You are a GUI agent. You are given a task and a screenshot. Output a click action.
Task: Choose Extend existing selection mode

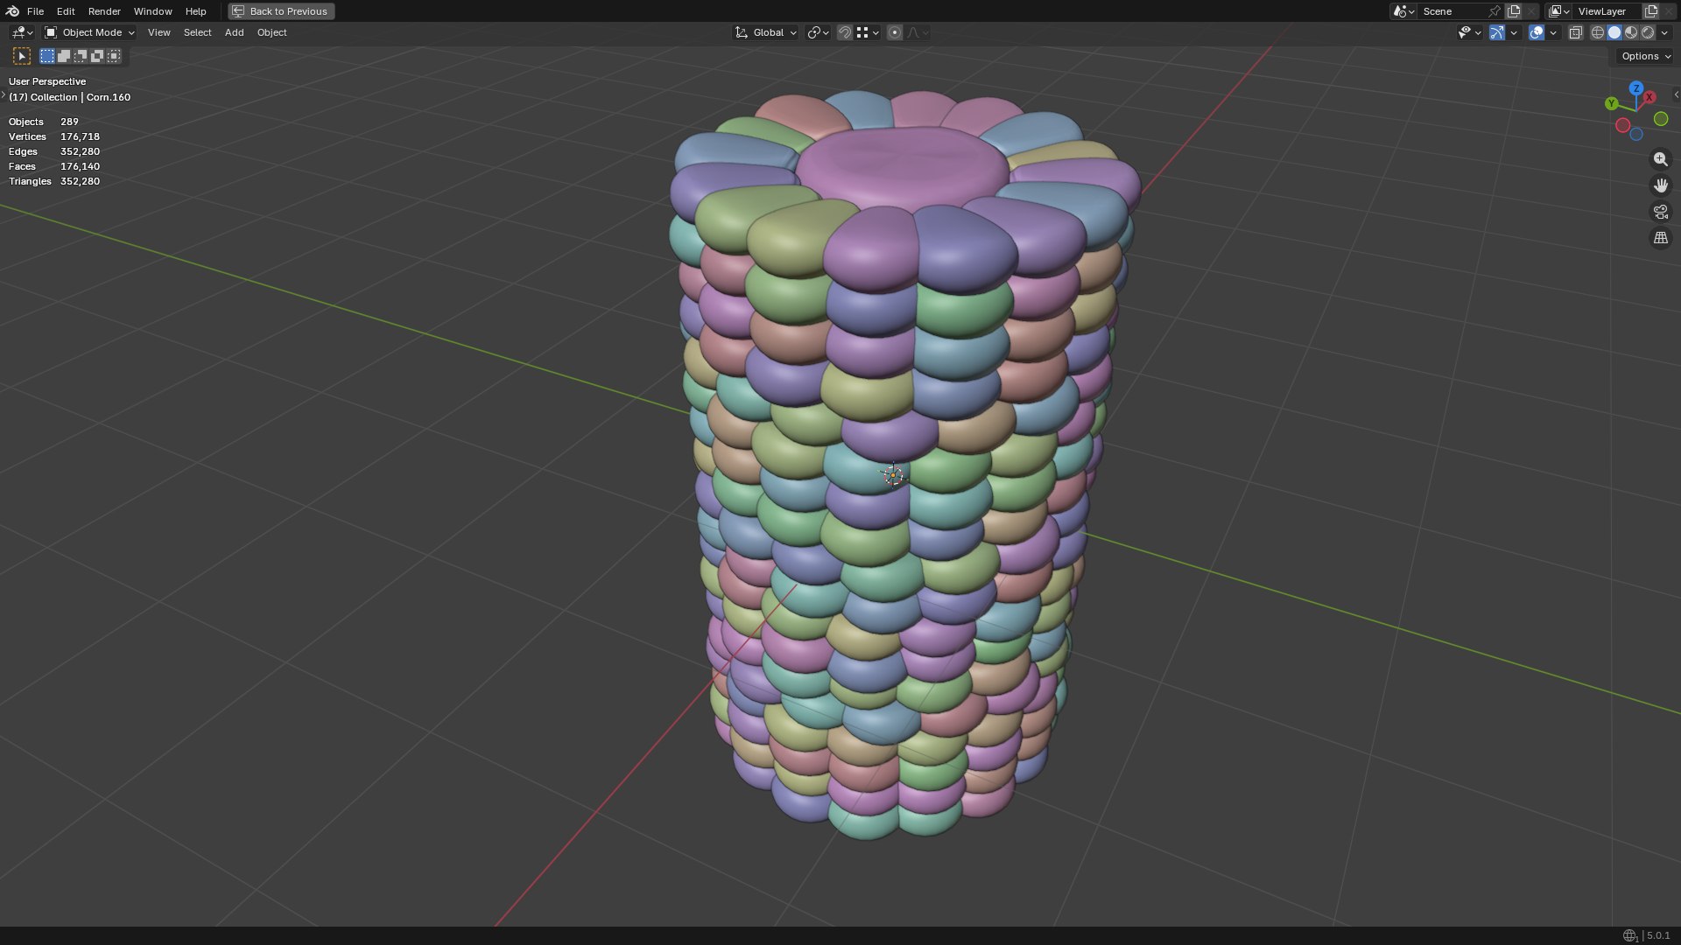click(x=64, y=56)
